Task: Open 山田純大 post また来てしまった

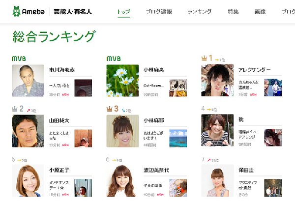Action: pos(59,136)
